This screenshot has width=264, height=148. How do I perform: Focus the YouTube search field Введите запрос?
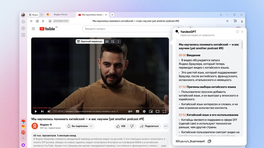click(128, 29)
